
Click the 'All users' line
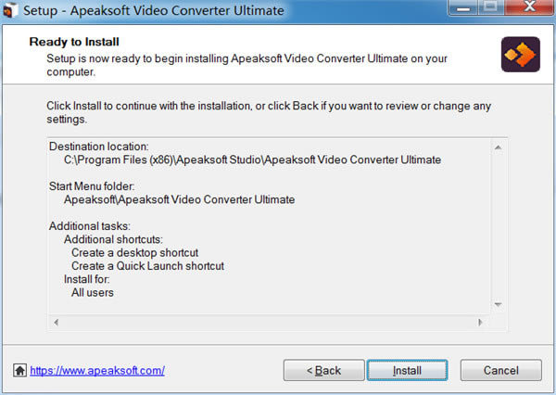point(92,292)
